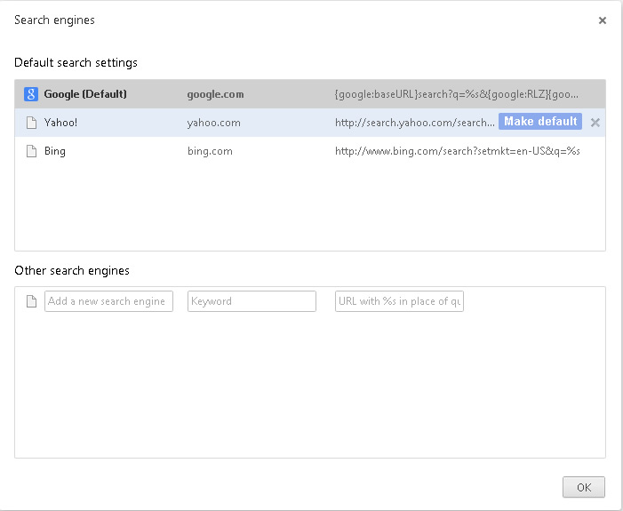
Task: Select the Bing entry name
Action: tap(55, 151)
